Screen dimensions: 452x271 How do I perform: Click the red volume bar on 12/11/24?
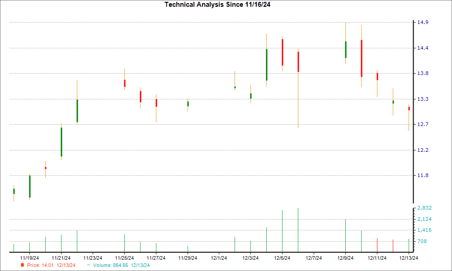pyautogui.click(x=377, y=245)
